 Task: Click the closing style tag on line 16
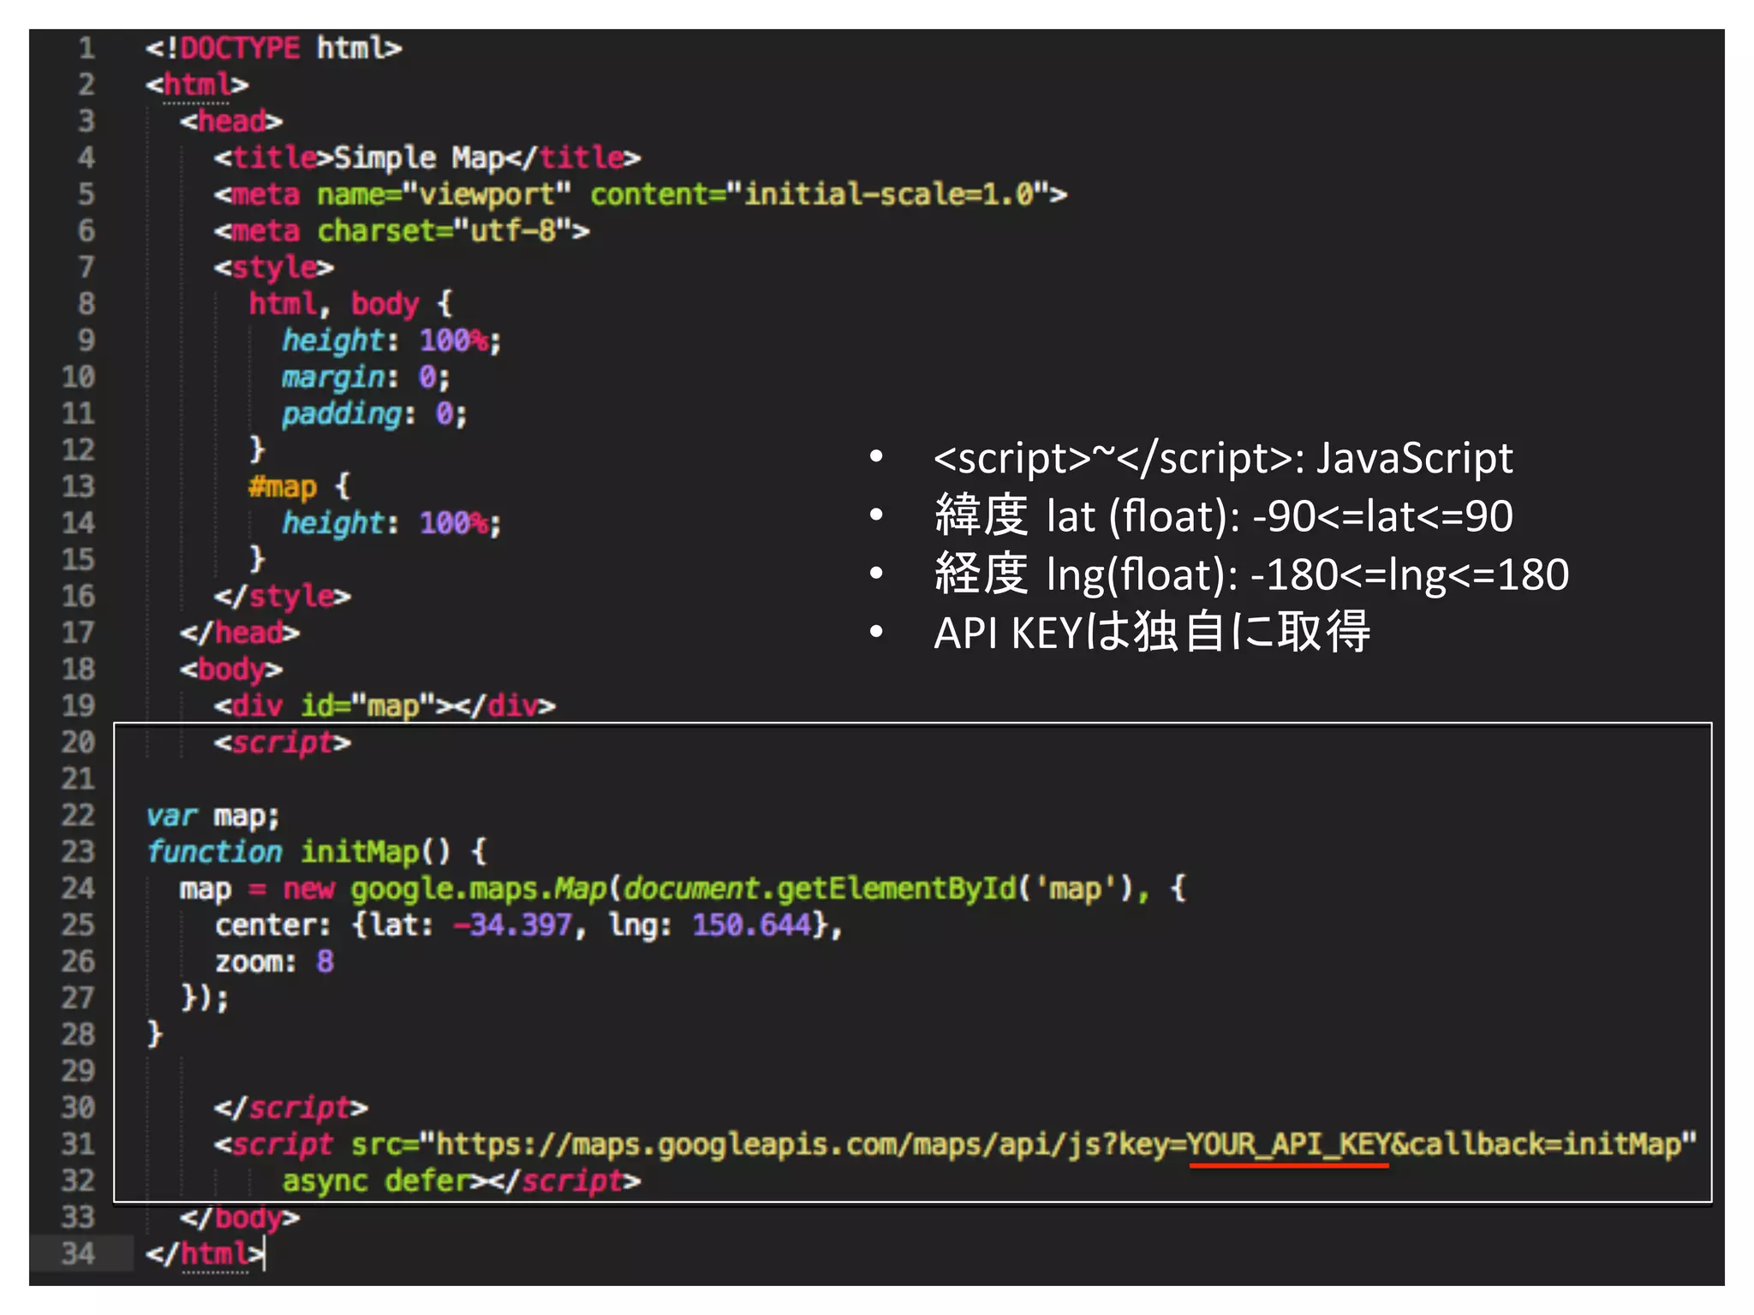point(283,597)
